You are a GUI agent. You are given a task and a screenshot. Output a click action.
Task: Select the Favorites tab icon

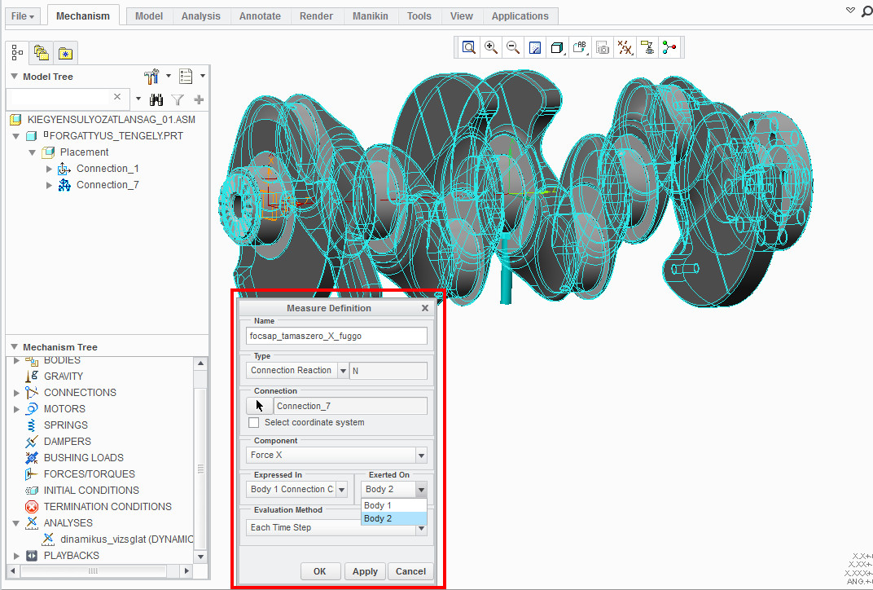tap(65, 54)
